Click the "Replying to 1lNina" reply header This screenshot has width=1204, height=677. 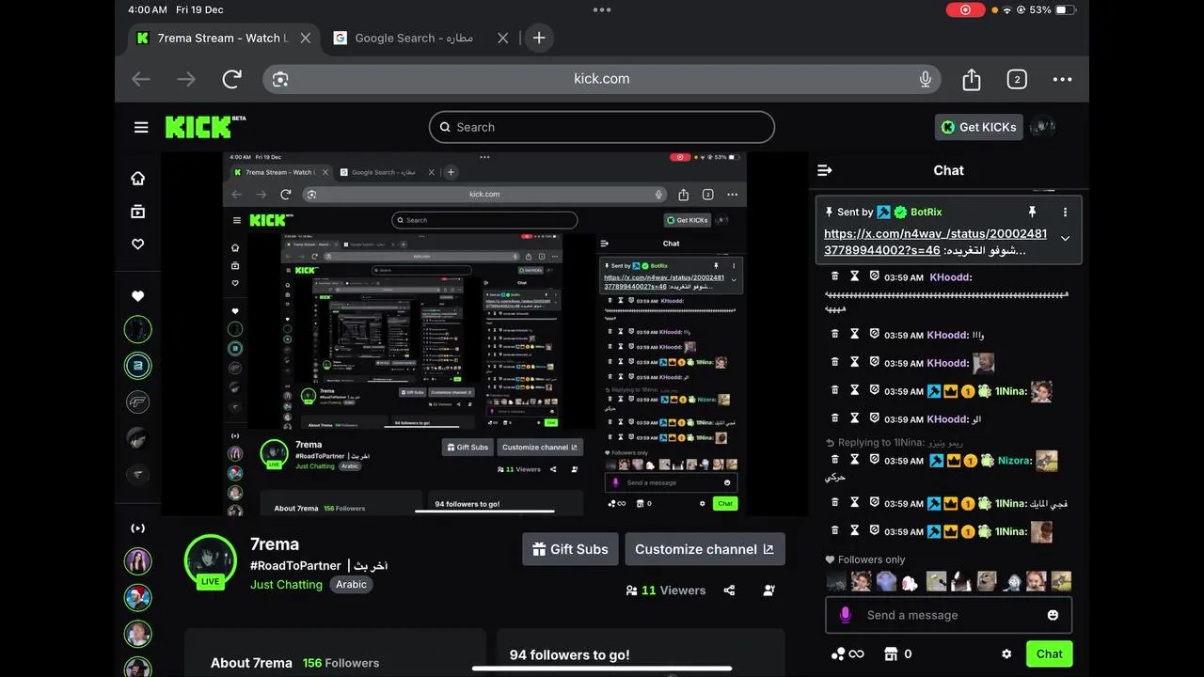[x=894, y=442]
